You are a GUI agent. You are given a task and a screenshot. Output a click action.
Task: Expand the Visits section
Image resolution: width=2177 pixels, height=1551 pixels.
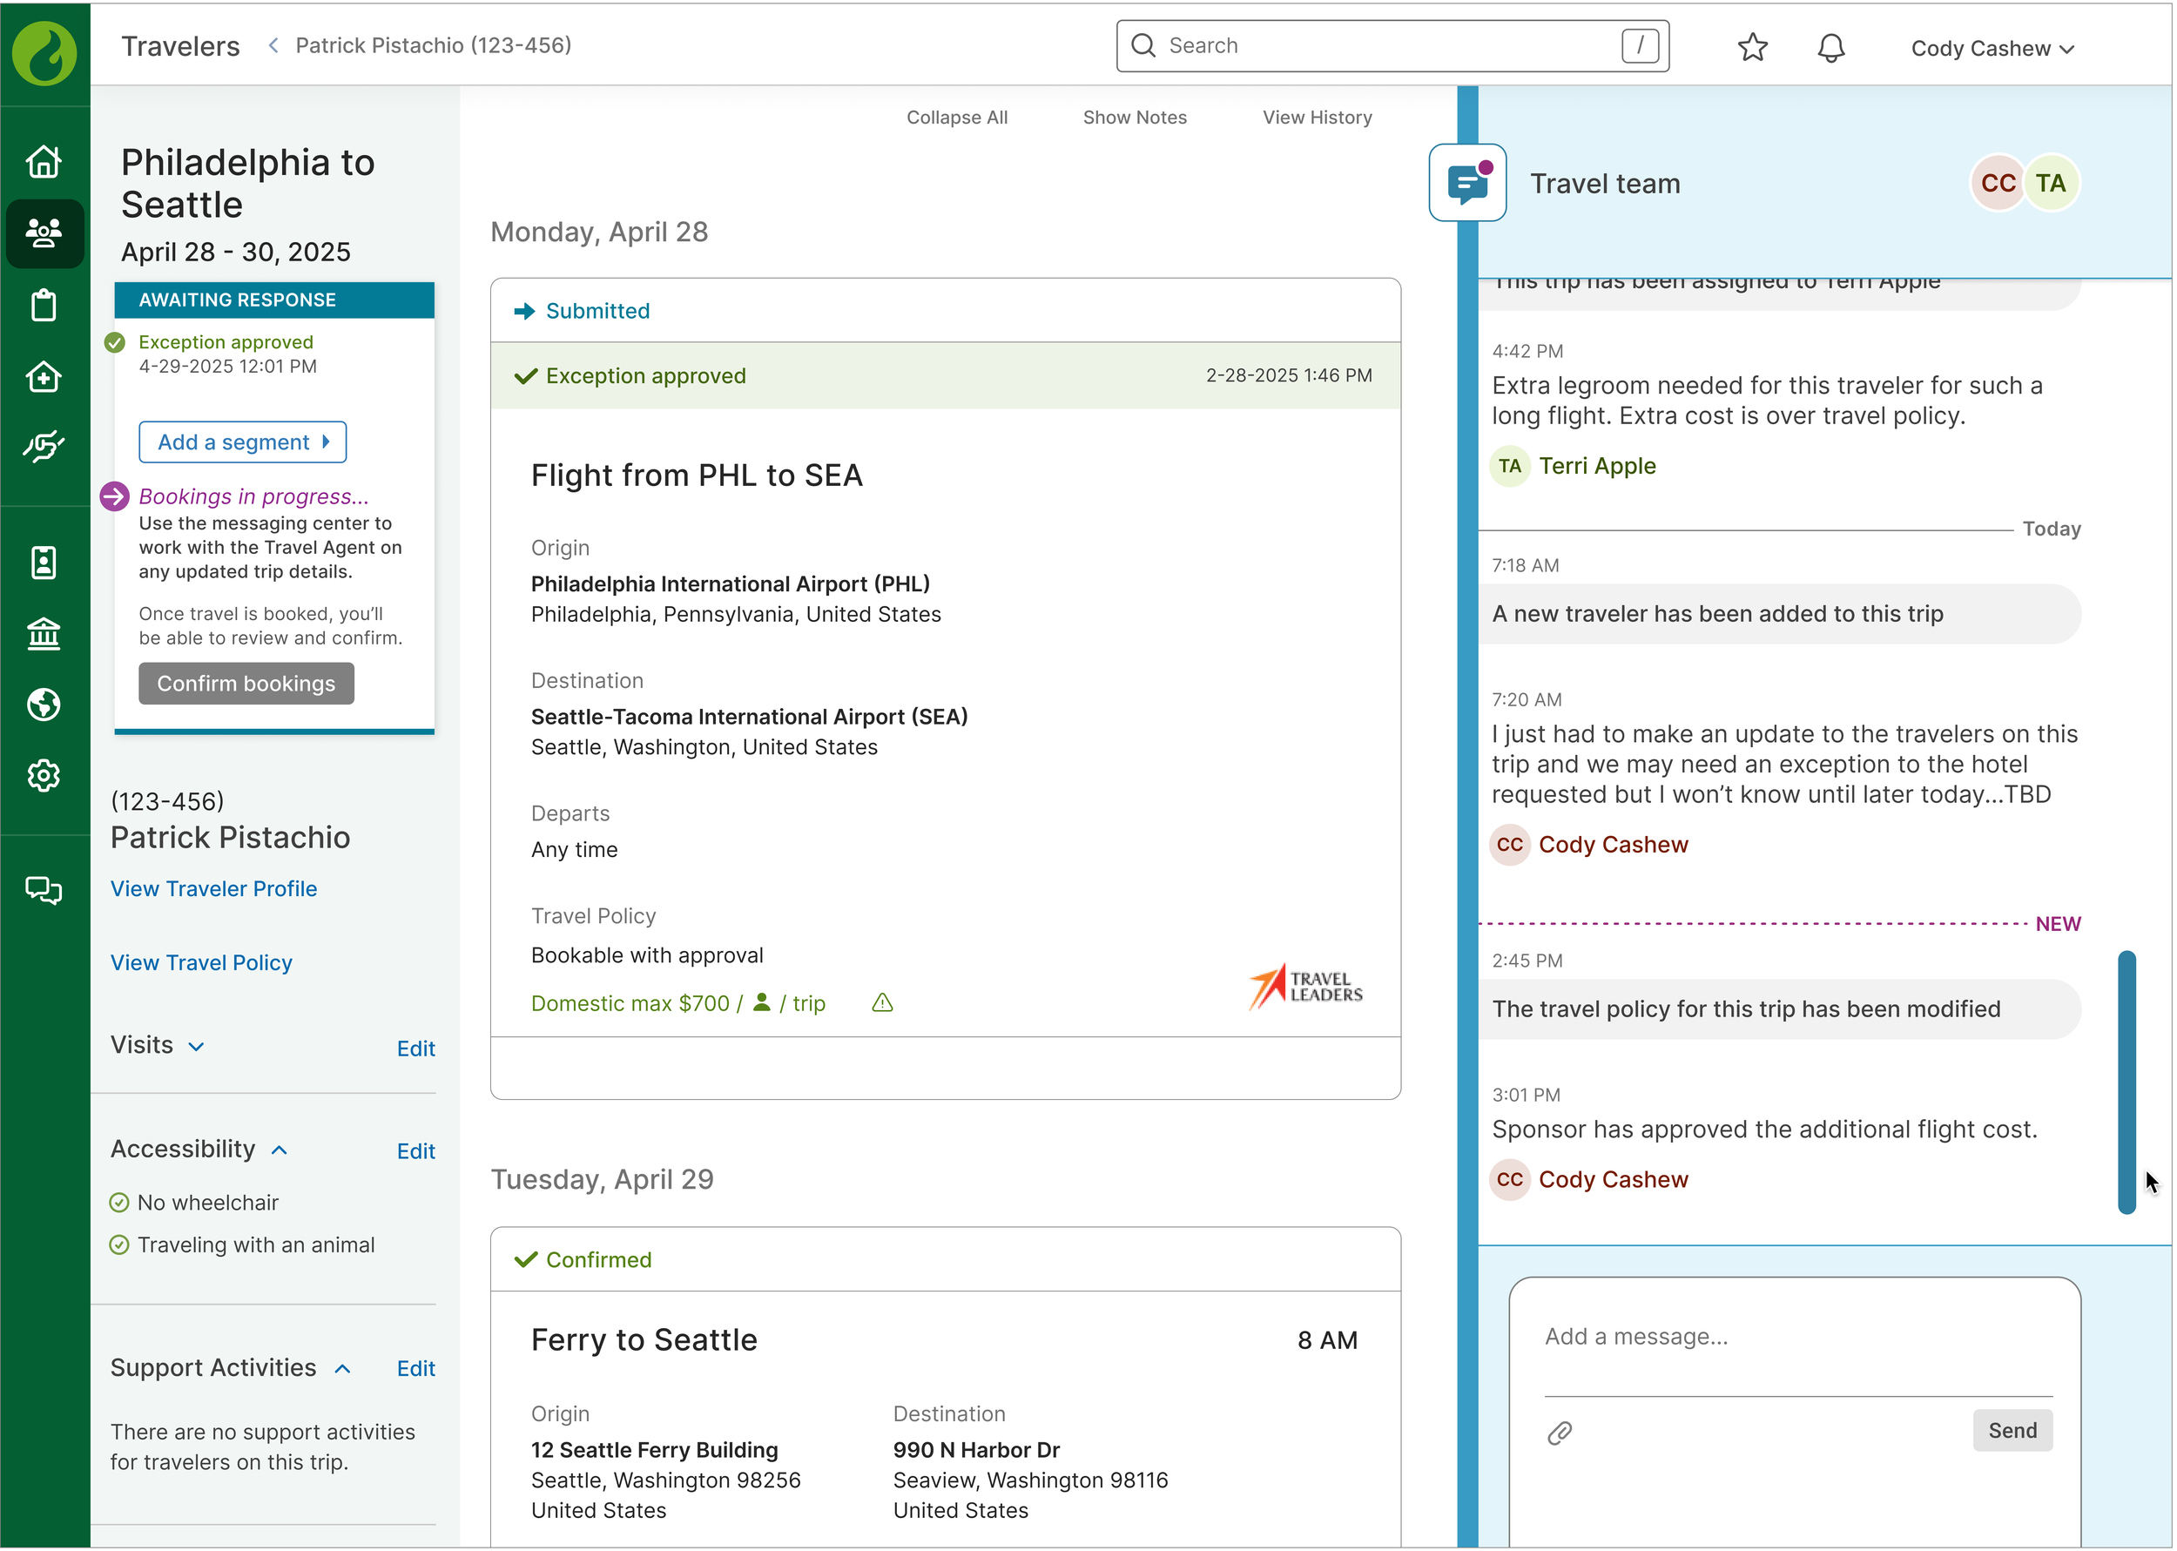coord(196,1048)
